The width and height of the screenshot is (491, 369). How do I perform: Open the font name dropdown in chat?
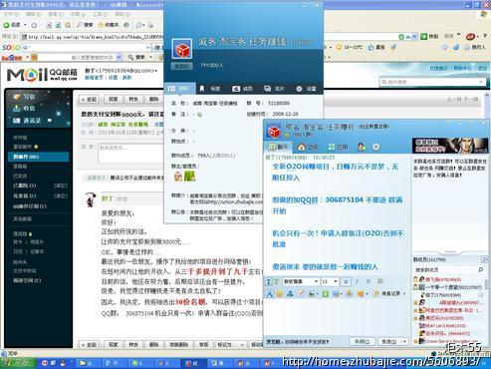[x=316, y=281]
